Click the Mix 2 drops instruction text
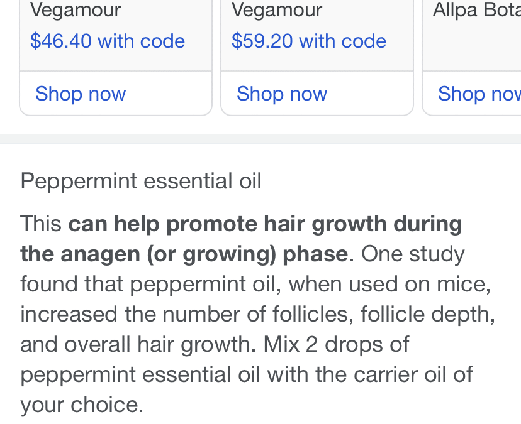The image size is (521, 424). click(x=336, y=344)
